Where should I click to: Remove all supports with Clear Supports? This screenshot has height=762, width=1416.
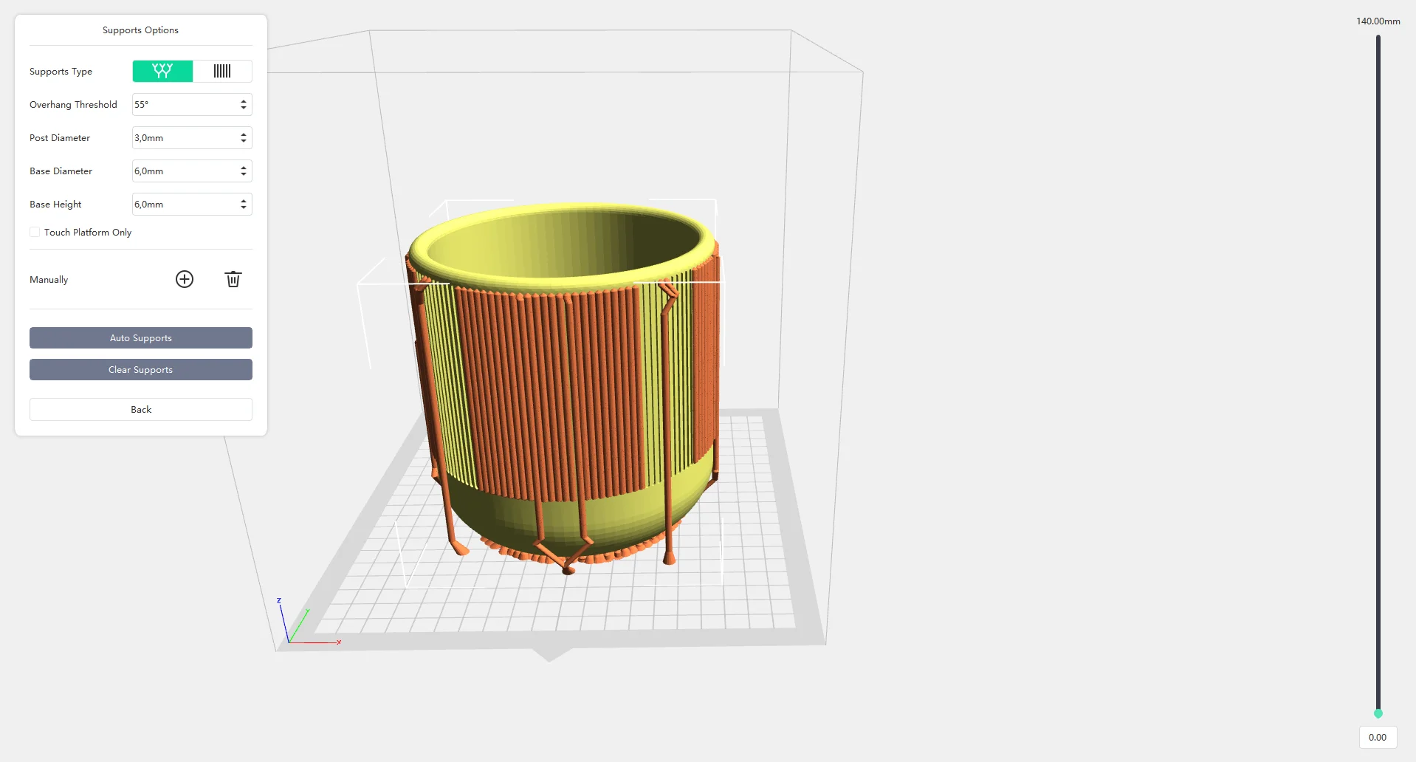pos(141,370)
